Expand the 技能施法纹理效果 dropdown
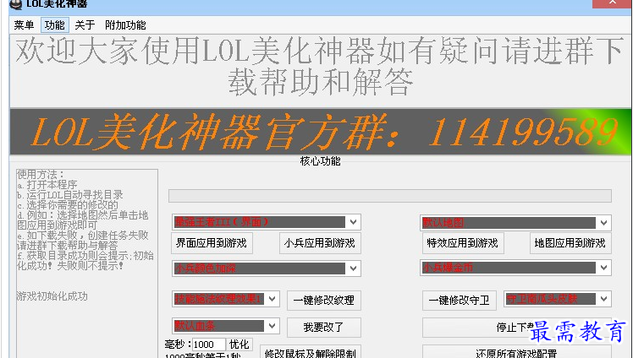Viewport: 633px width, 358px height. coord(272,299)
